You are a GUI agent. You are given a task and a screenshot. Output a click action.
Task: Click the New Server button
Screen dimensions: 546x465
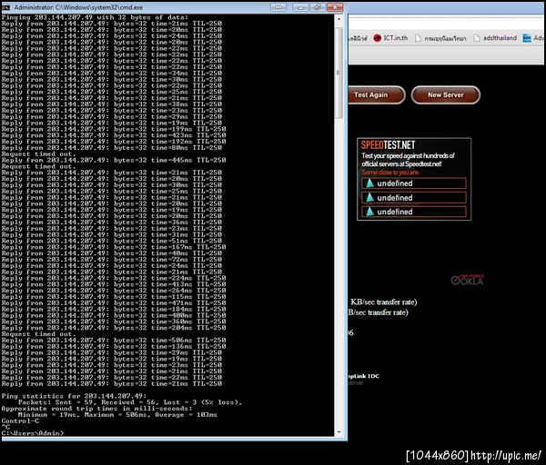click(x=445, y=94)
